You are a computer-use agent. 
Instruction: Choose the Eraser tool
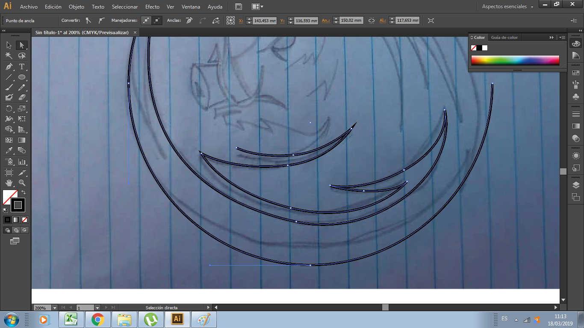[22, 98]
